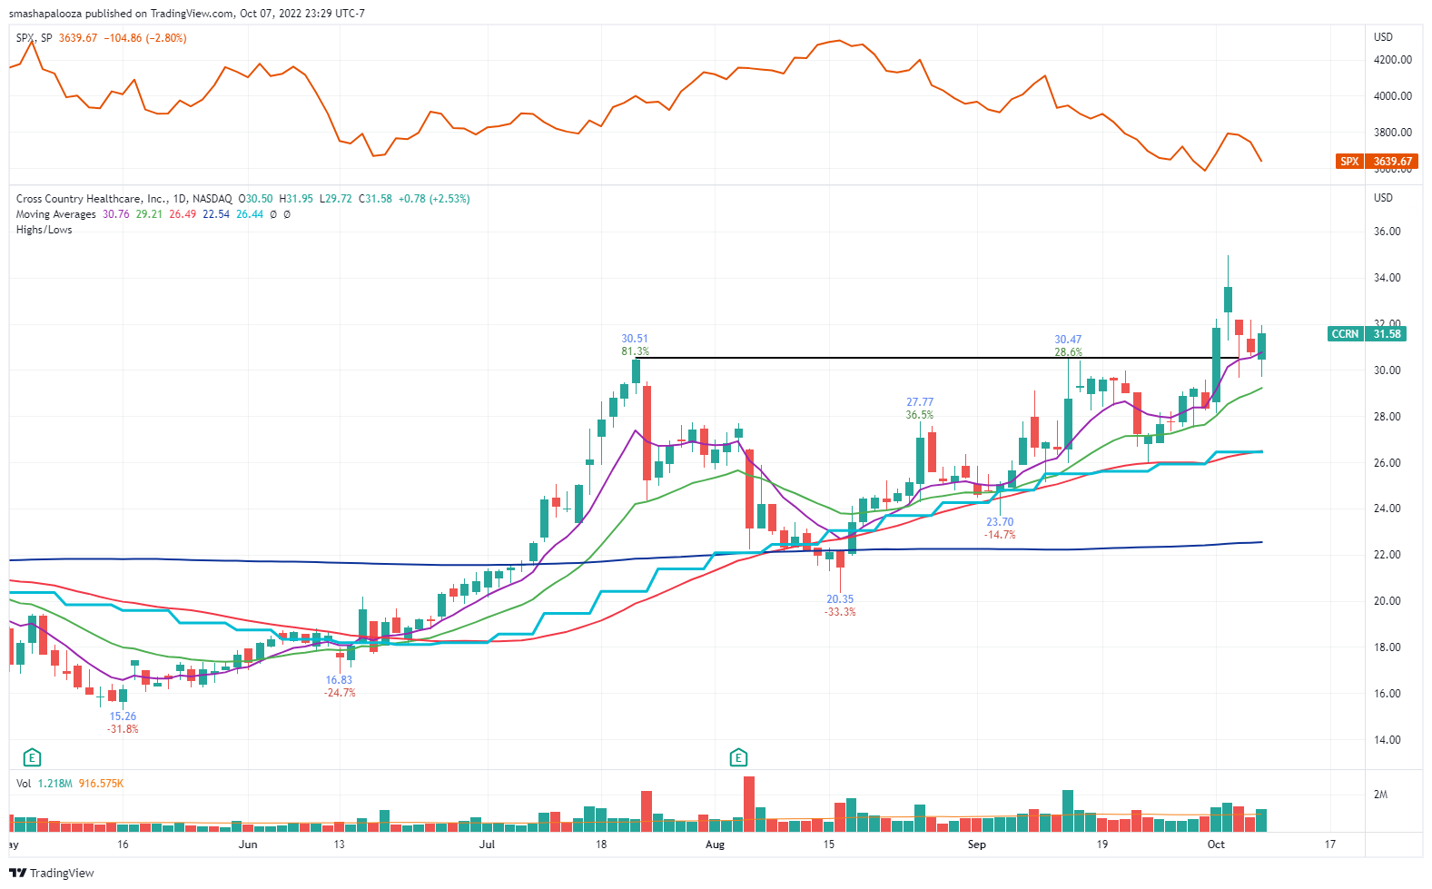Click the orange SPX price tag
The height and width of the screenshot is (889, 1432).
point(1377,161)
